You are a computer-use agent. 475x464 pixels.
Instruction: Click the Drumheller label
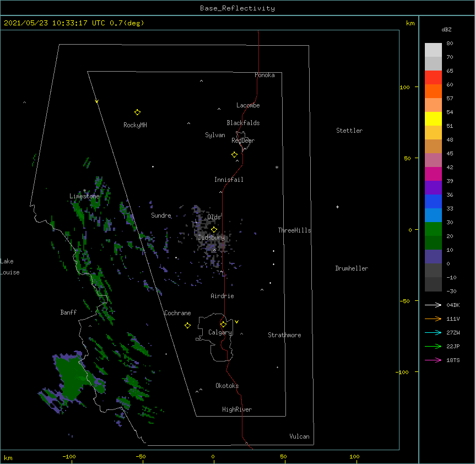352,268
